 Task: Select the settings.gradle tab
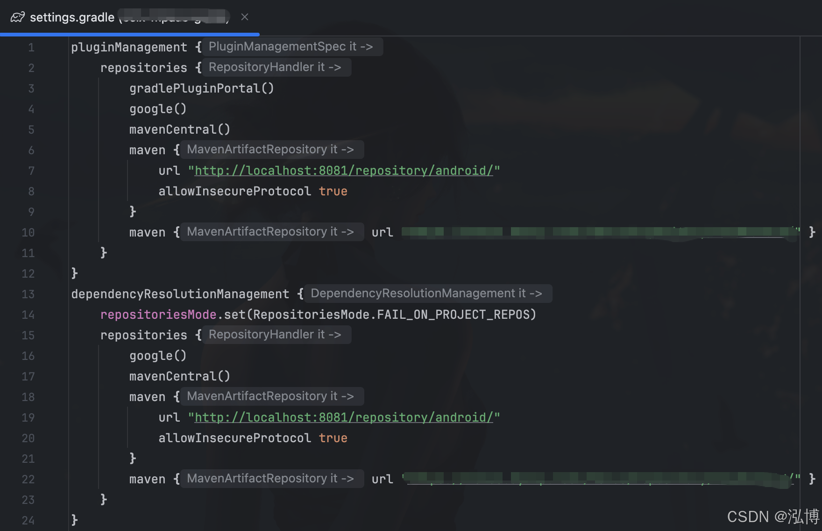pyautogui.click(x=72, y=17)
